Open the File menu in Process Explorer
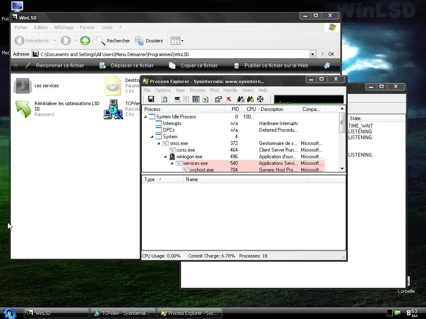The width and height of the screenshot is (426, 319). pyautogui.click(x=147, y=90)
